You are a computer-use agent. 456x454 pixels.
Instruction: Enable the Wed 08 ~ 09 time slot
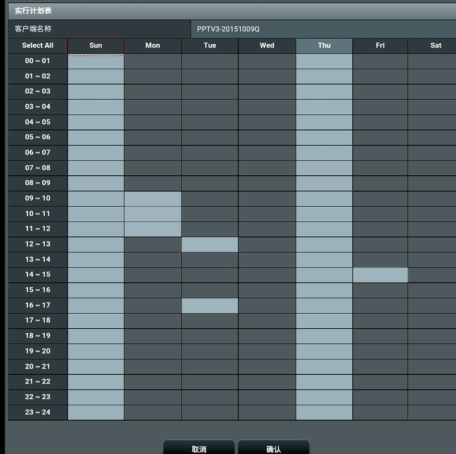click(x=267, y=183)
